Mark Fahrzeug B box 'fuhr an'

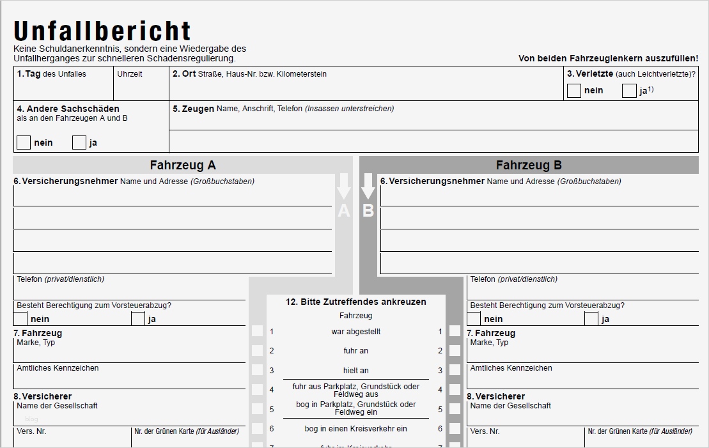tap(455, 350)
